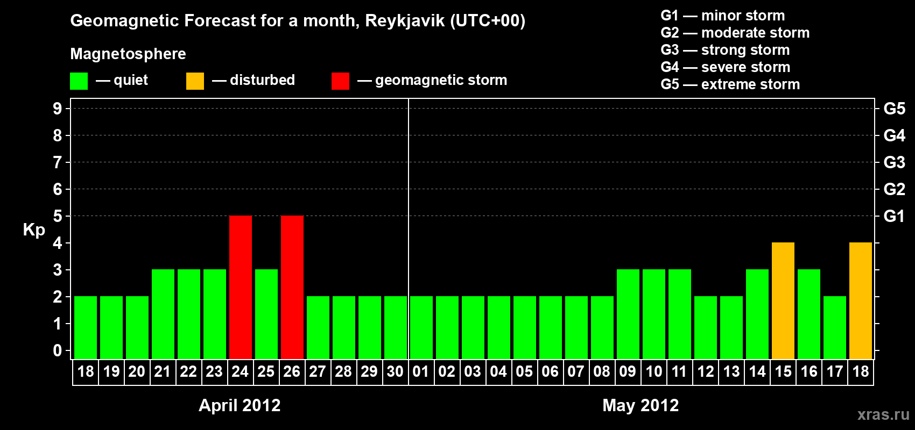Click the green quiet legend swatch
Viewport: 915px width, 430px height.
79,81
